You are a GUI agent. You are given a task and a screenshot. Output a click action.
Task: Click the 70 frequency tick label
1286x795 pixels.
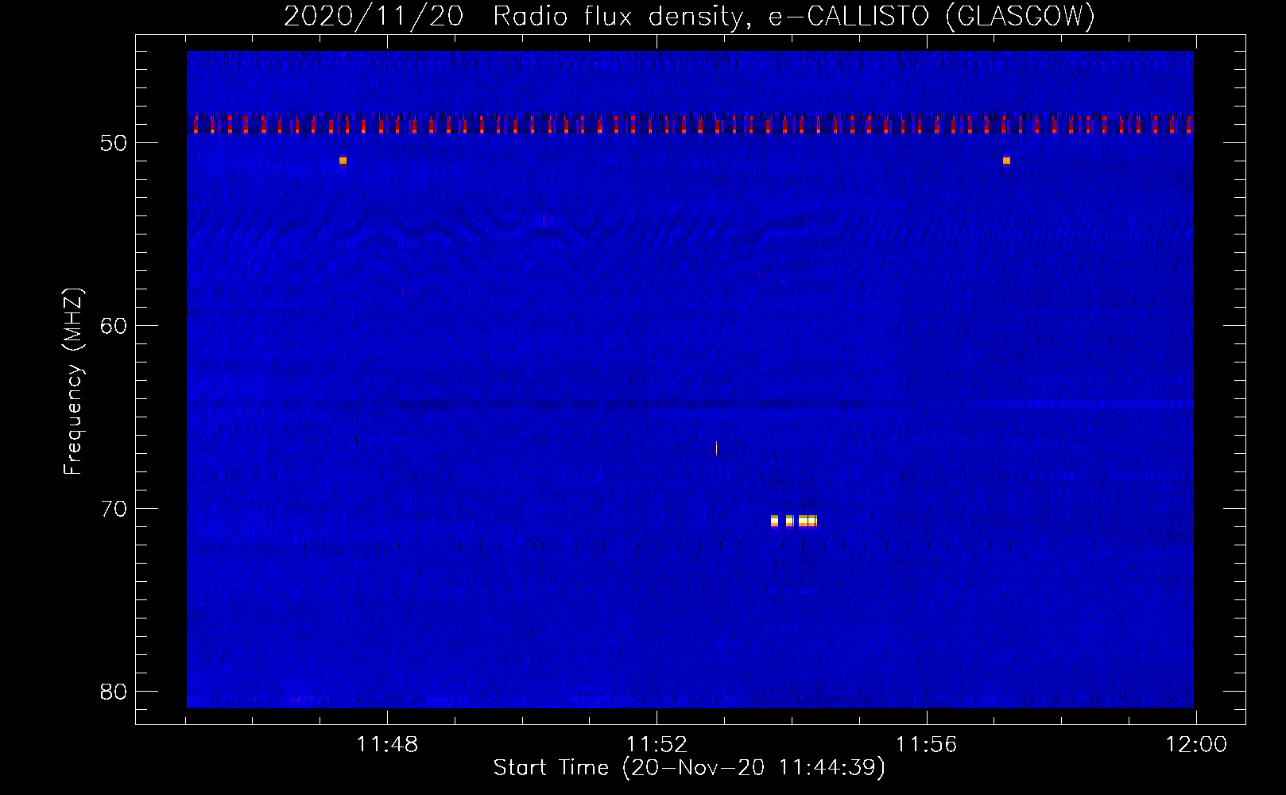[114, 509]
